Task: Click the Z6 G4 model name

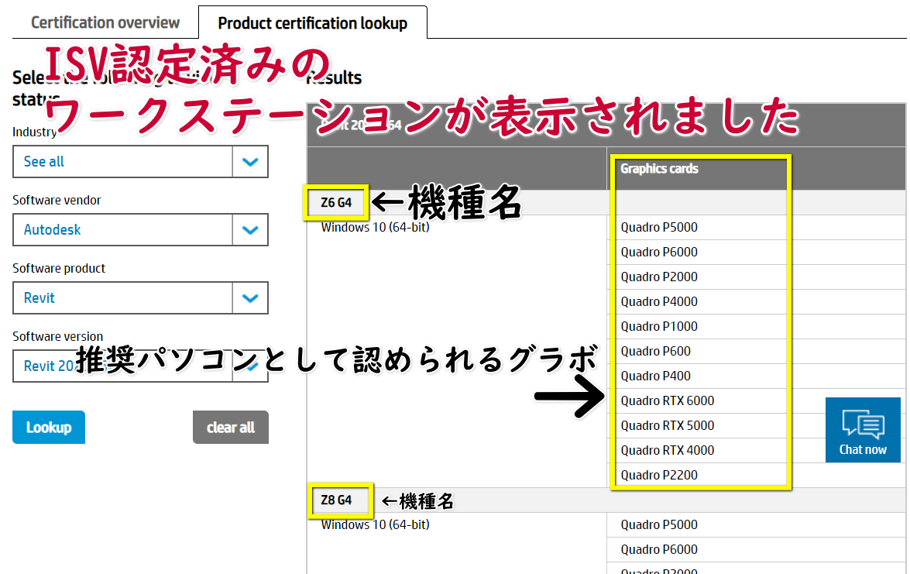Action: click(x=336, y=203)
